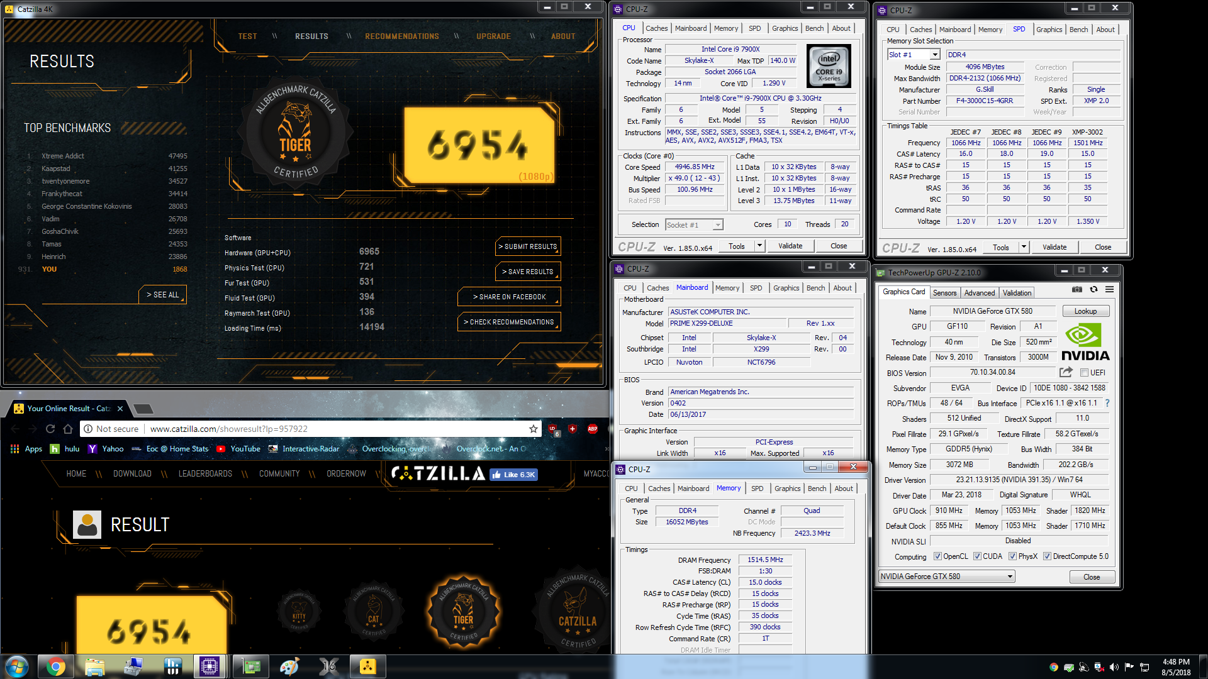Click SUBMIT RESULTS button
The width and height of the screenshot is (1208, 679).
pos(528,246)
